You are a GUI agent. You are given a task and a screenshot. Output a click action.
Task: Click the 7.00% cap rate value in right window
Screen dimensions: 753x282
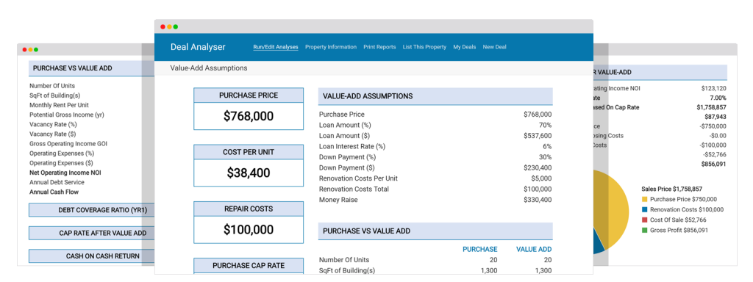(x=718, y=98)
